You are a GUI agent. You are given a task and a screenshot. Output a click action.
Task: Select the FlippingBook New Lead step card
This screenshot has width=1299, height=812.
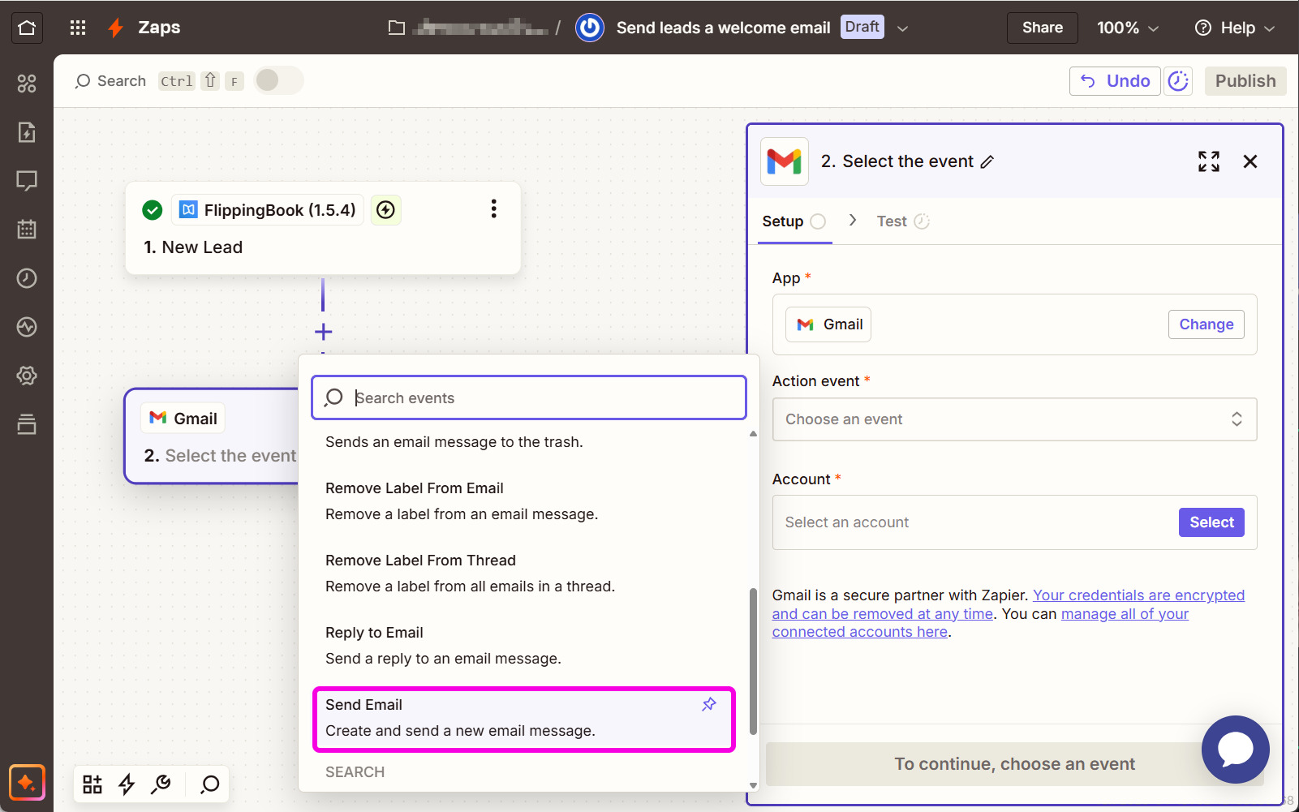pyautogui.click(x=323, y=228)
